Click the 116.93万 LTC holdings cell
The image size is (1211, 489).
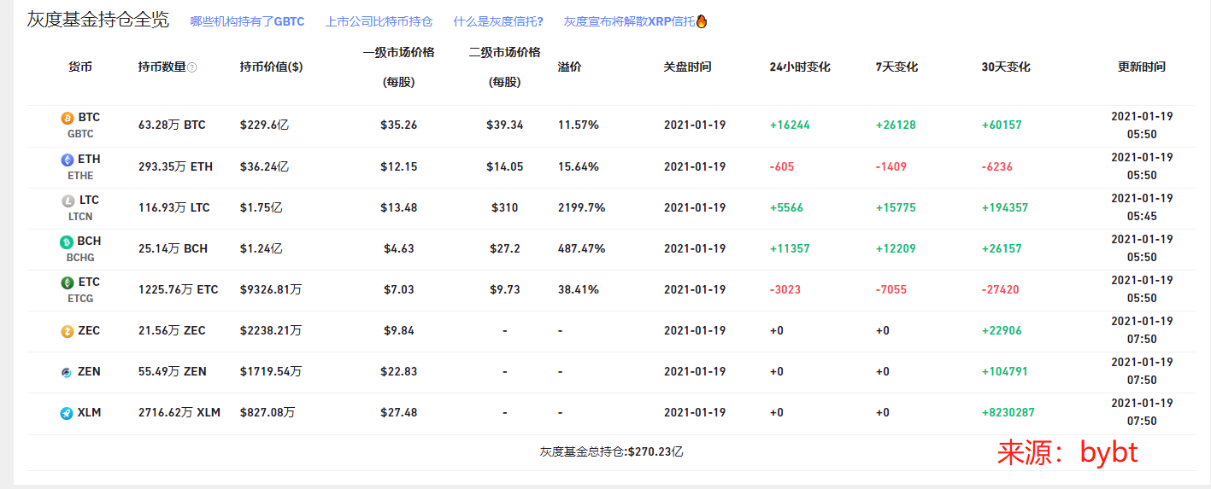pyautogui.click(x=173, y=207)
